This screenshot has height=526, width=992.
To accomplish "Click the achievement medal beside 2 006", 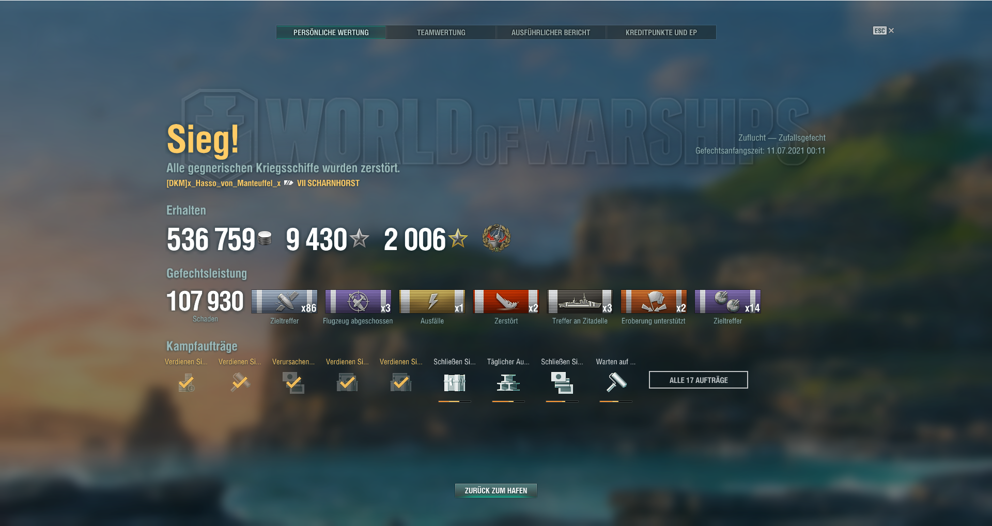I will coord(497,238).
